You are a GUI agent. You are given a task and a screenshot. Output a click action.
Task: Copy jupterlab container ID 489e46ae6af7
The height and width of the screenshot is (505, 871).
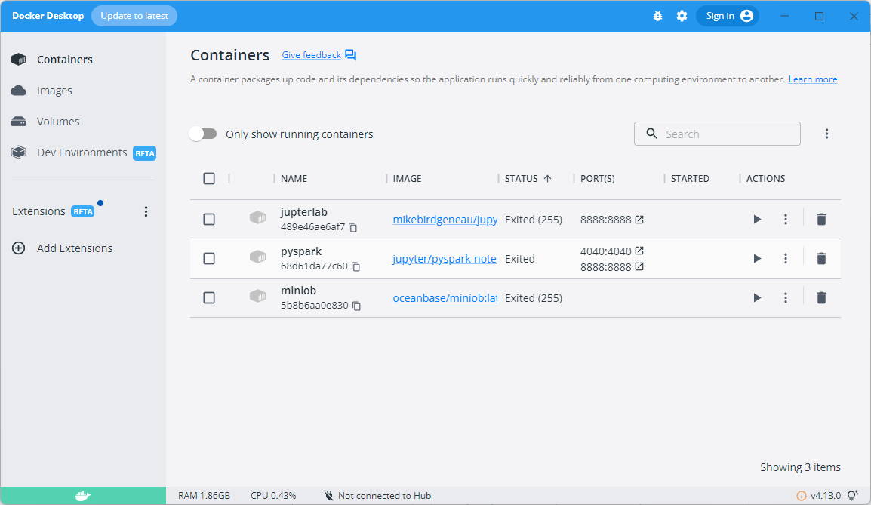(x=352, y=227)
